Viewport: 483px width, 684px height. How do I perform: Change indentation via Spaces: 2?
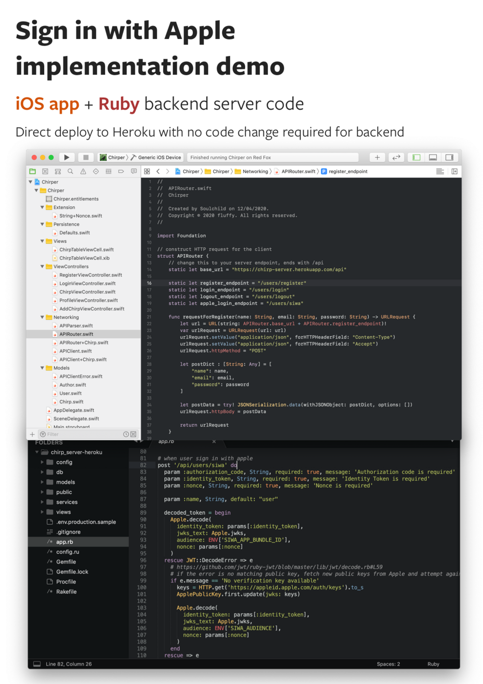coord(388,664)
